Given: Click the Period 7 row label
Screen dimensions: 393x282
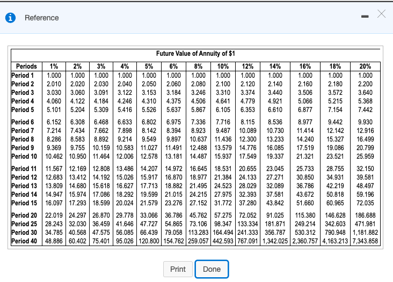Looking at the screenshot, I should [x=23, y=131].
